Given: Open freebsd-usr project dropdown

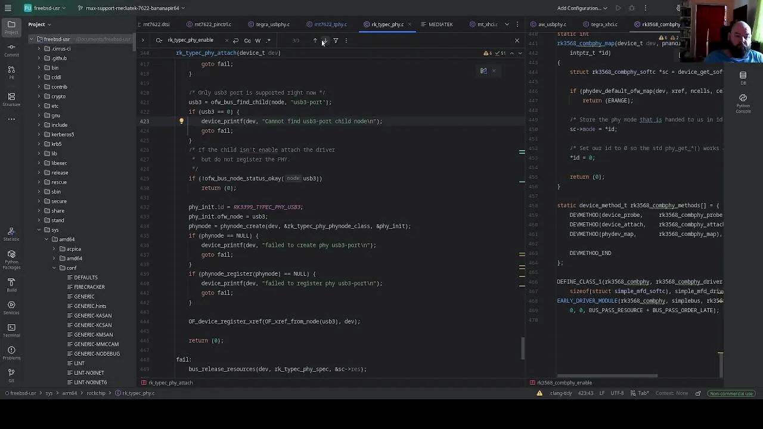Looking at the screenshot, I should coord(45,8).
